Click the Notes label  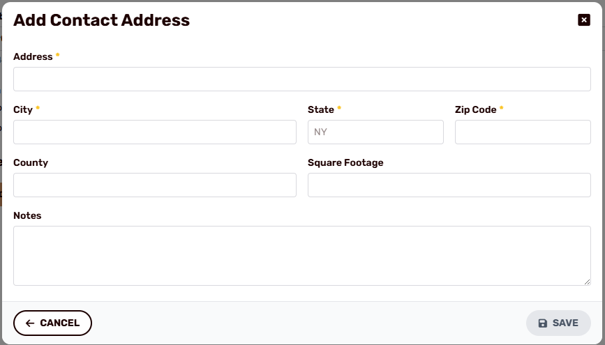click(x=27, y=215)
